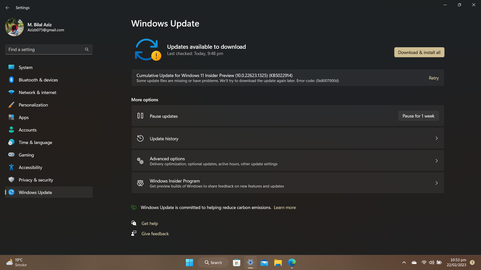Open Bluetooth & devices settings
Image resolution: width=481 pixels, height=270 pixels.
49,80
